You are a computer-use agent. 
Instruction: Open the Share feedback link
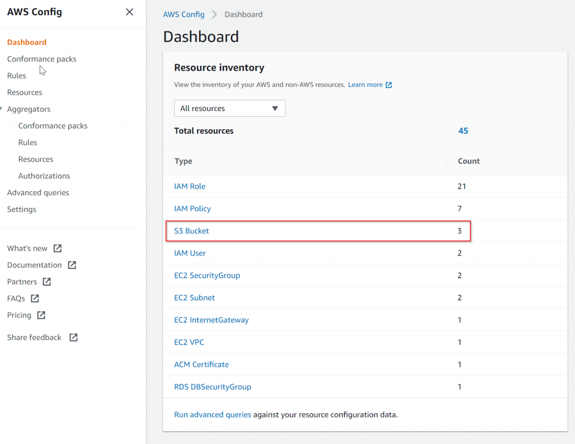pyautogui.click(x=34, y=337)
